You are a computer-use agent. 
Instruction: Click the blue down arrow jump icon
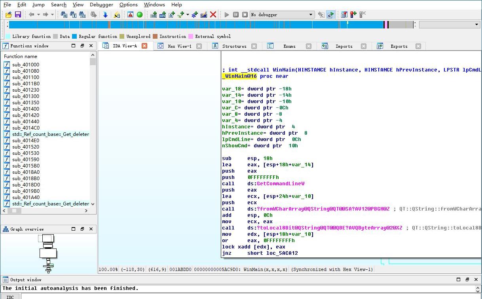coord(105,15)
